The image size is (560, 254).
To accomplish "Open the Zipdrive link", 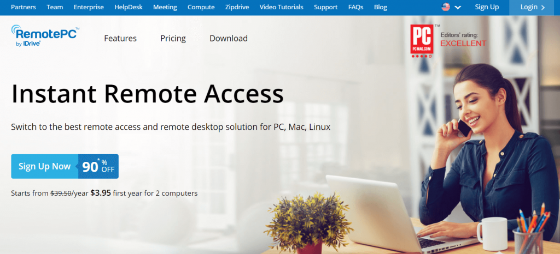I will (x=237, y=7).
